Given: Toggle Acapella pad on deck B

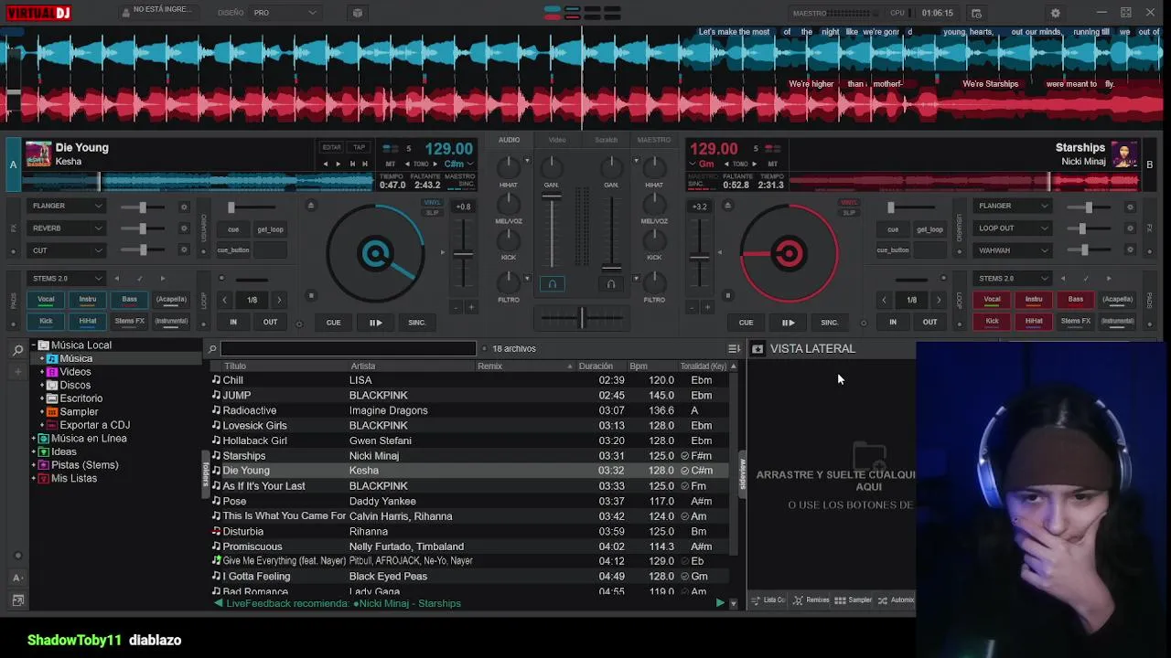Looking at the screenshot, I should (x=1117, y=299).
